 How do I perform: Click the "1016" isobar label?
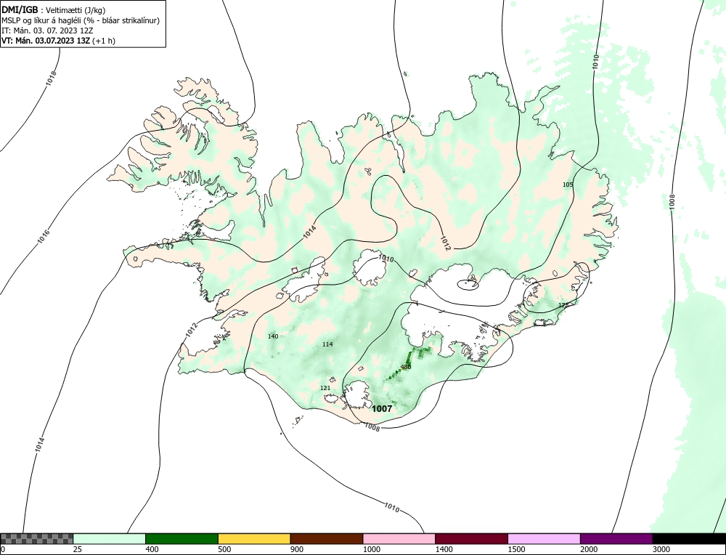44,238
